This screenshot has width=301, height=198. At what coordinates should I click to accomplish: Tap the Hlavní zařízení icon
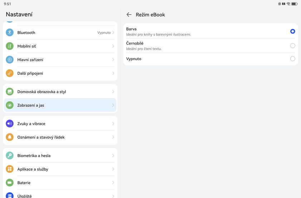pyautogui.click(x=10, y=60)
